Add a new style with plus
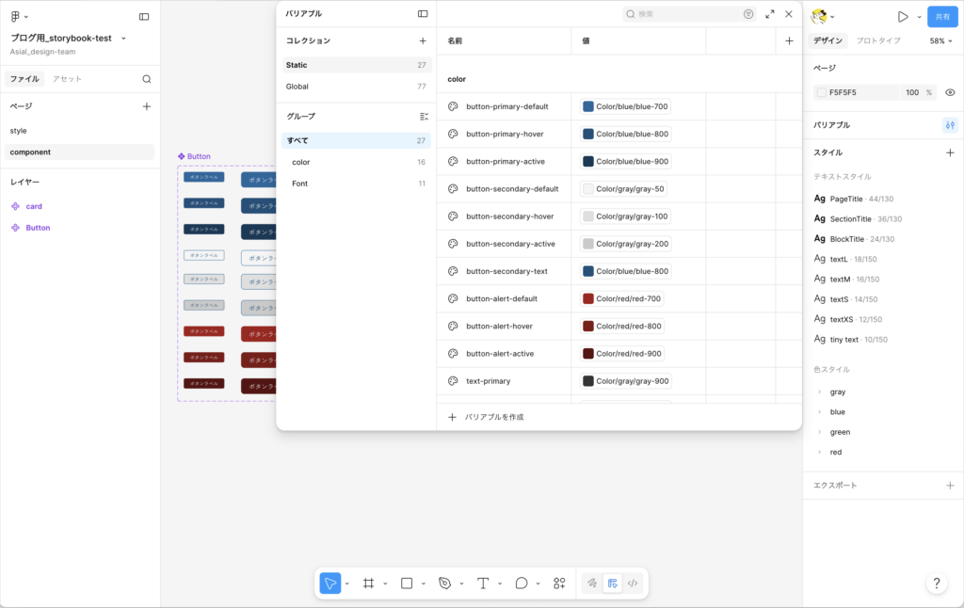This screenshot has width=964, height=608. [x=950, y=152]
